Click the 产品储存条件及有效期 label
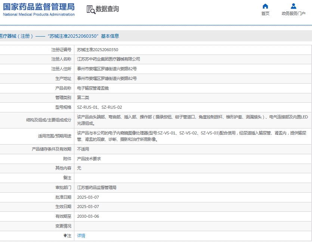The height and width of the screenshot is (242, 312). tap(52, 149)
